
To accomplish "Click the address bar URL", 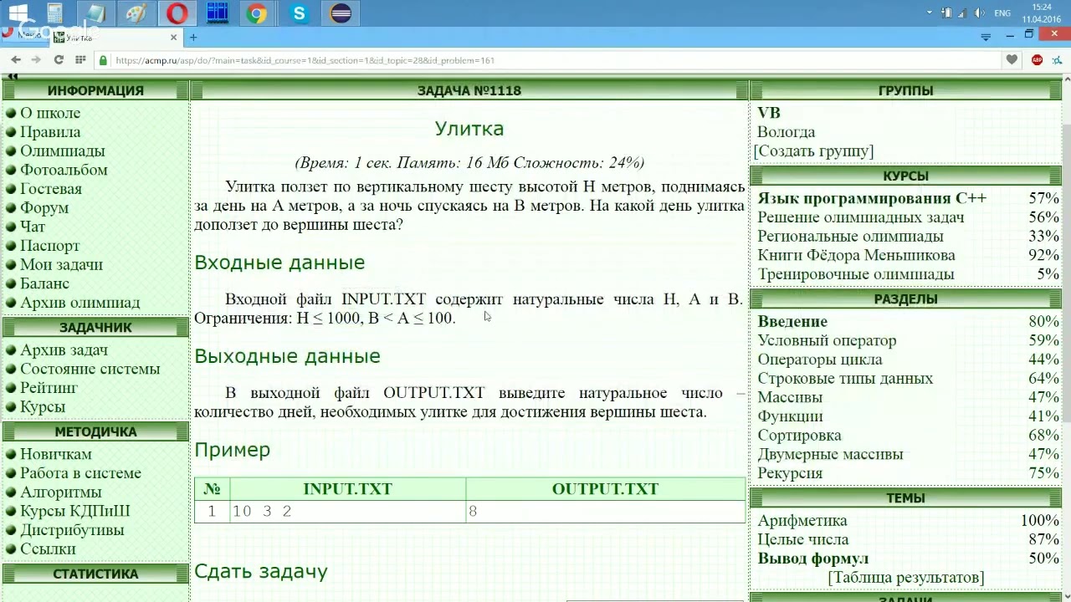I will (x=305, y=60).
